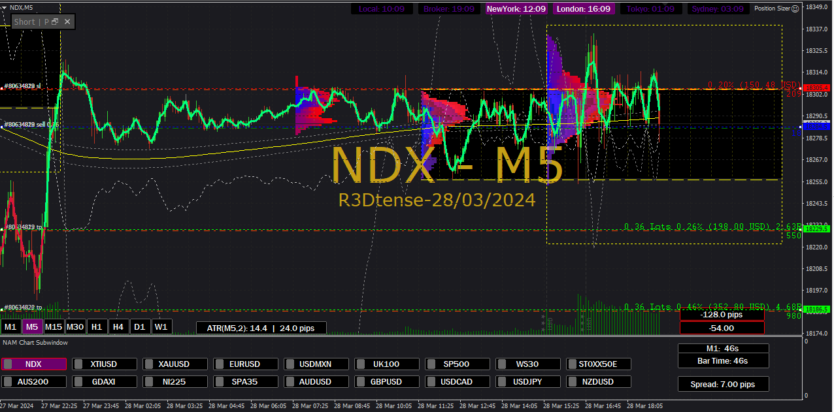Viewport: 834px width, 412px height.
Task: Click the 0.20% (150.48 USD) risk label
Action: 755,86
